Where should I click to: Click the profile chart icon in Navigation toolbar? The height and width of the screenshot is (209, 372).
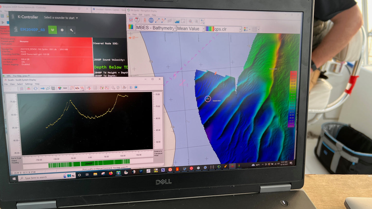point(177,21)
